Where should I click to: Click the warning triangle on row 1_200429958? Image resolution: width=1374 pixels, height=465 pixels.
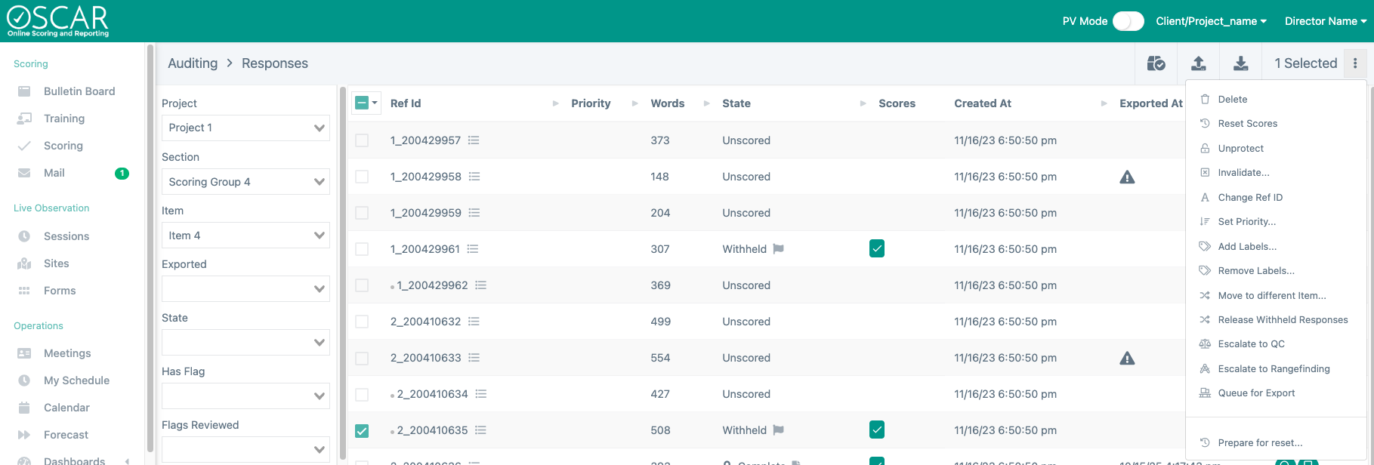point(1127,177)
